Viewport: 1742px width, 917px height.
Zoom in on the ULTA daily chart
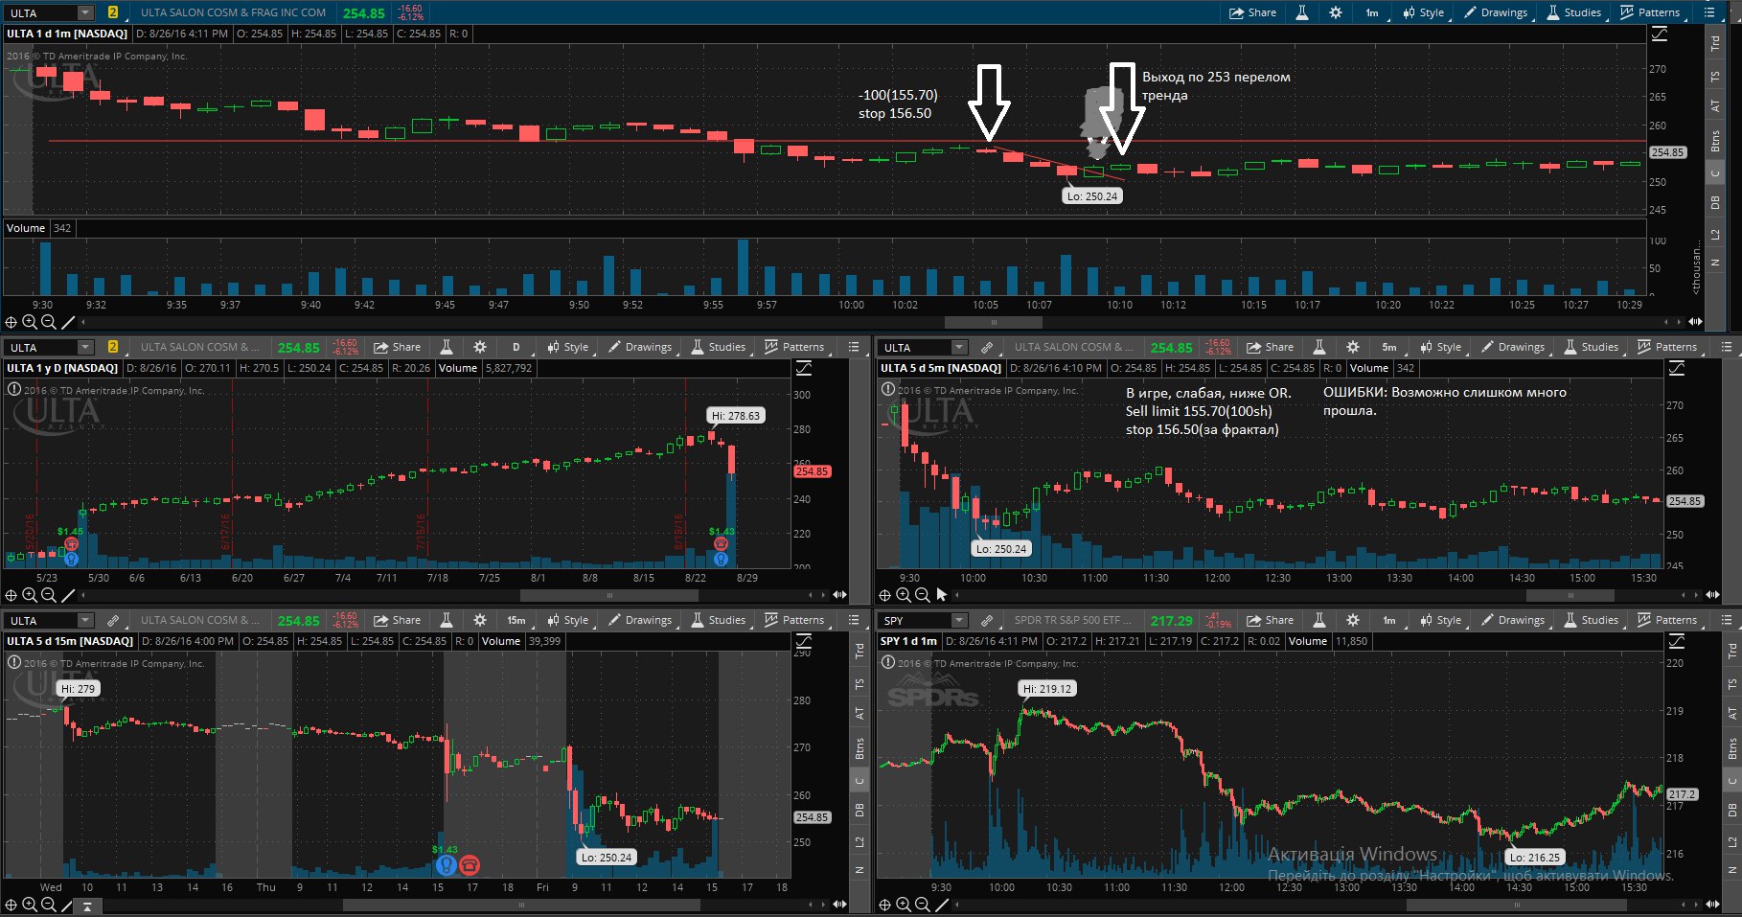(30, 595)
